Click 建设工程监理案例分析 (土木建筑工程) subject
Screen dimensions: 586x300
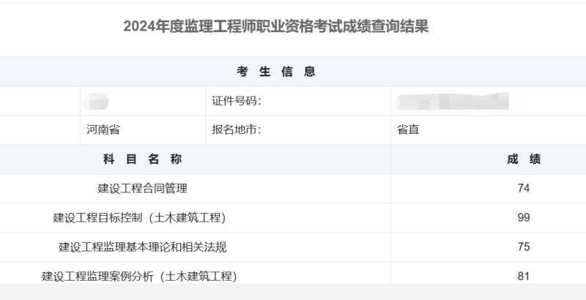pyautogui.click(x=139, y=276)
